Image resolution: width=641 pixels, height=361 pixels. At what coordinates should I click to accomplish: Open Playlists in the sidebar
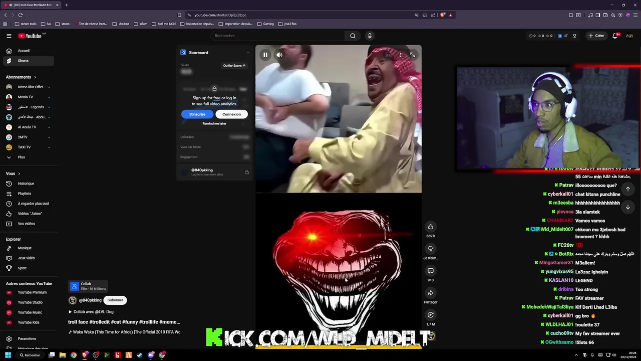click(28, 194)
